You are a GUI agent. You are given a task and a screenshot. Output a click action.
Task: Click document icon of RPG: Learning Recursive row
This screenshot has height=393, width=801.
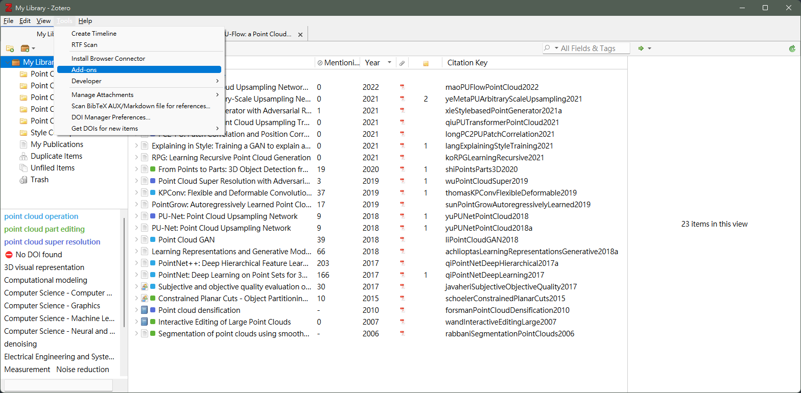(144, 158)
